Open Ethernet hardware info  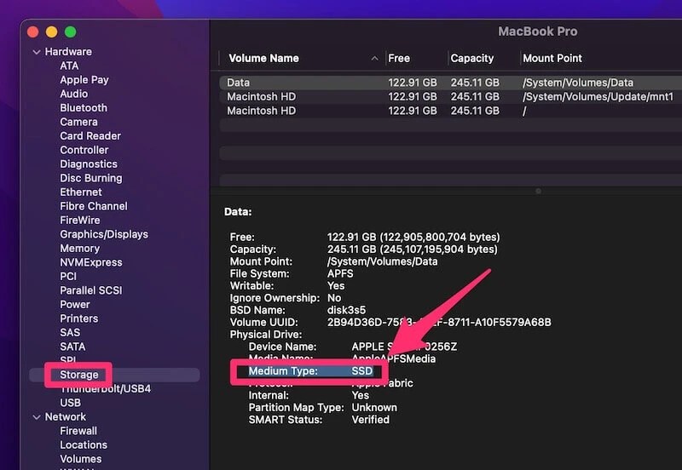pyautogui.click(x=81, y=192)
